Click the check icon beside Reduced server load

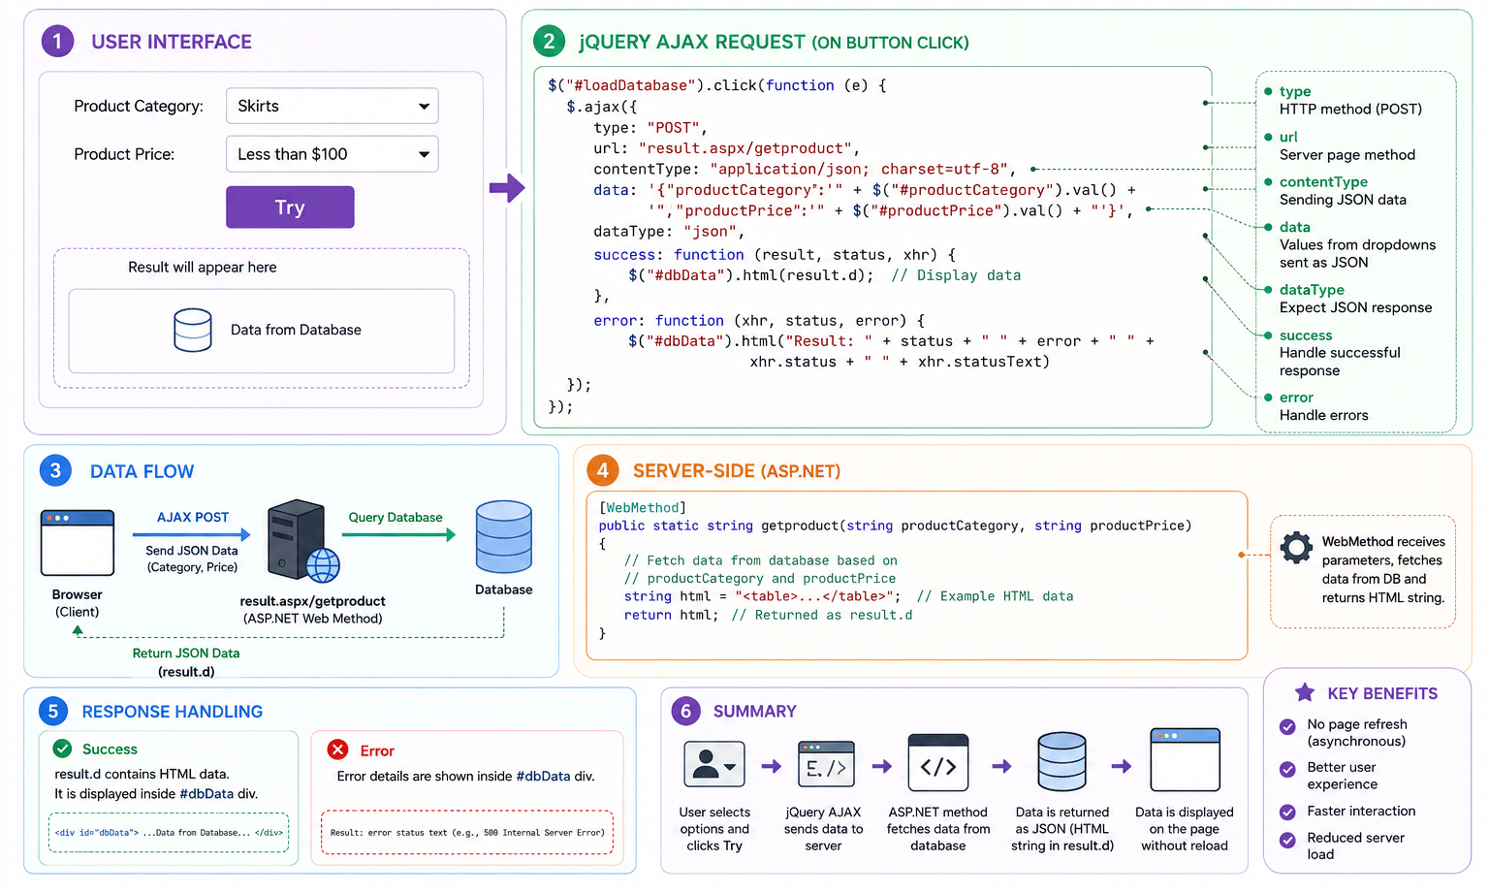coord(1287,841)
